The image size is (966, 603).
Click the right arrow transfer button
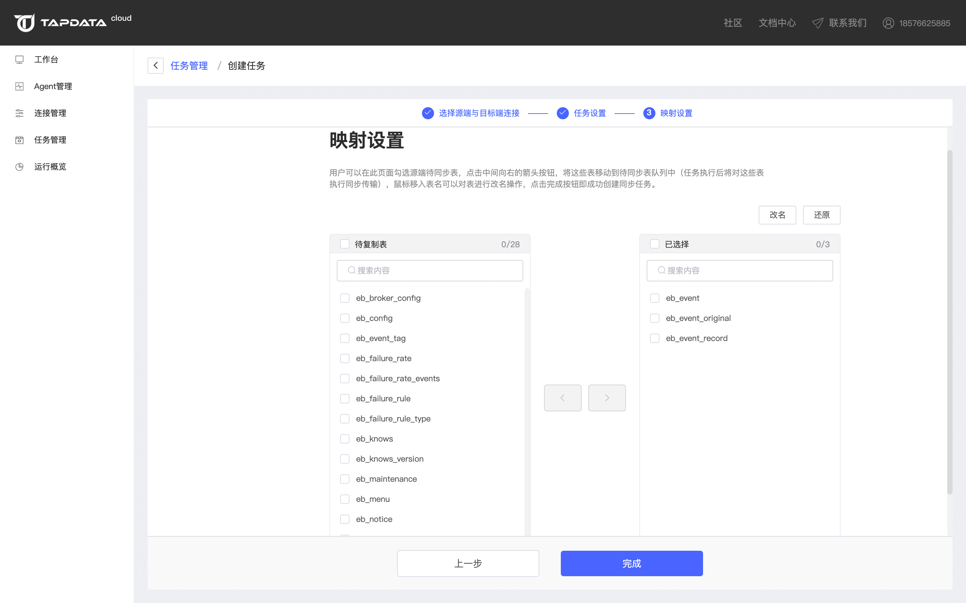coord(607,398)
